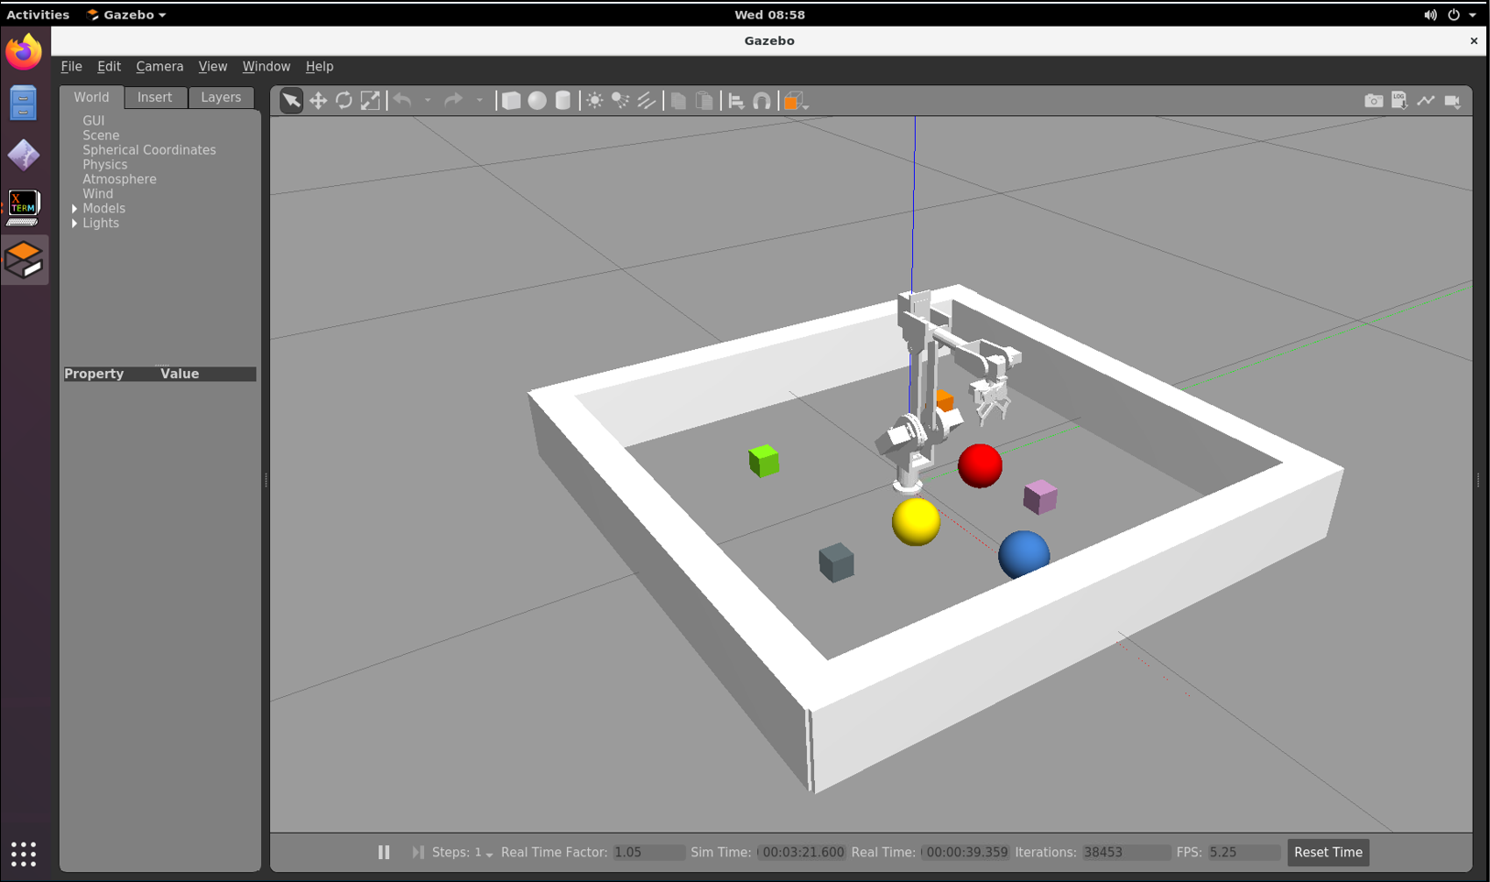The image size is (1490, 882).
Task: Insert a cylinder shape from toolbar
Action: pyautogui.click(x=563, y=101)
